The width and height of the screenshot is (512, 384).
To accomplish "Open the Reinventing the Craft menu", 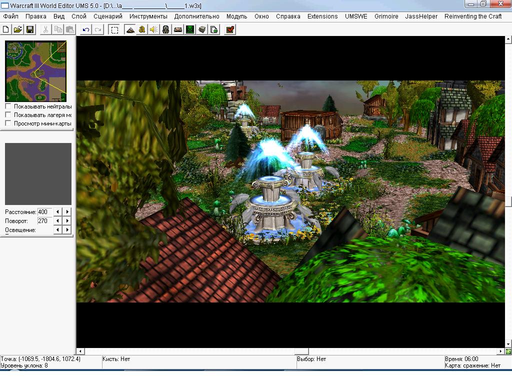I will (x=473, y=16).
